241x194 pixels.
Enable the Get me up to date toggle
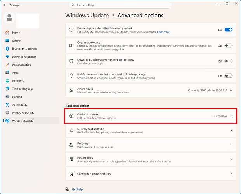229,45
